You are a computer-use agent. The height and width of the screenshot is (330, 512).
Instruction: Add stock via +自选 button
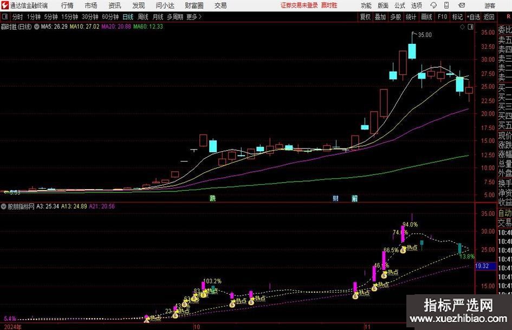(474, 17)
